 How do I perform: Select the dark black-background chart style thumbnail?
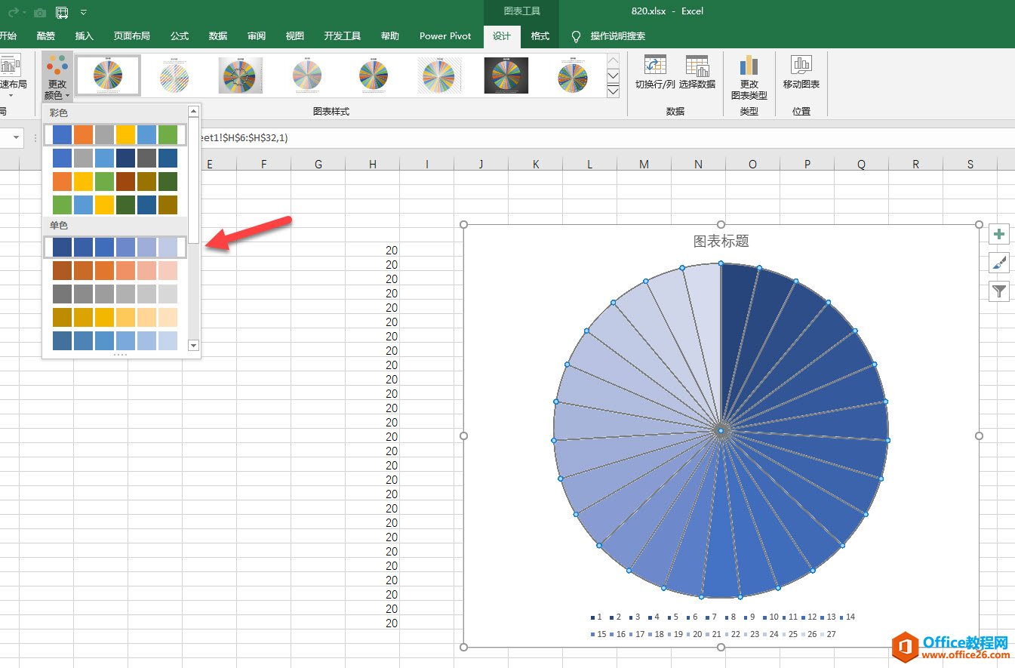pos(506,75)
